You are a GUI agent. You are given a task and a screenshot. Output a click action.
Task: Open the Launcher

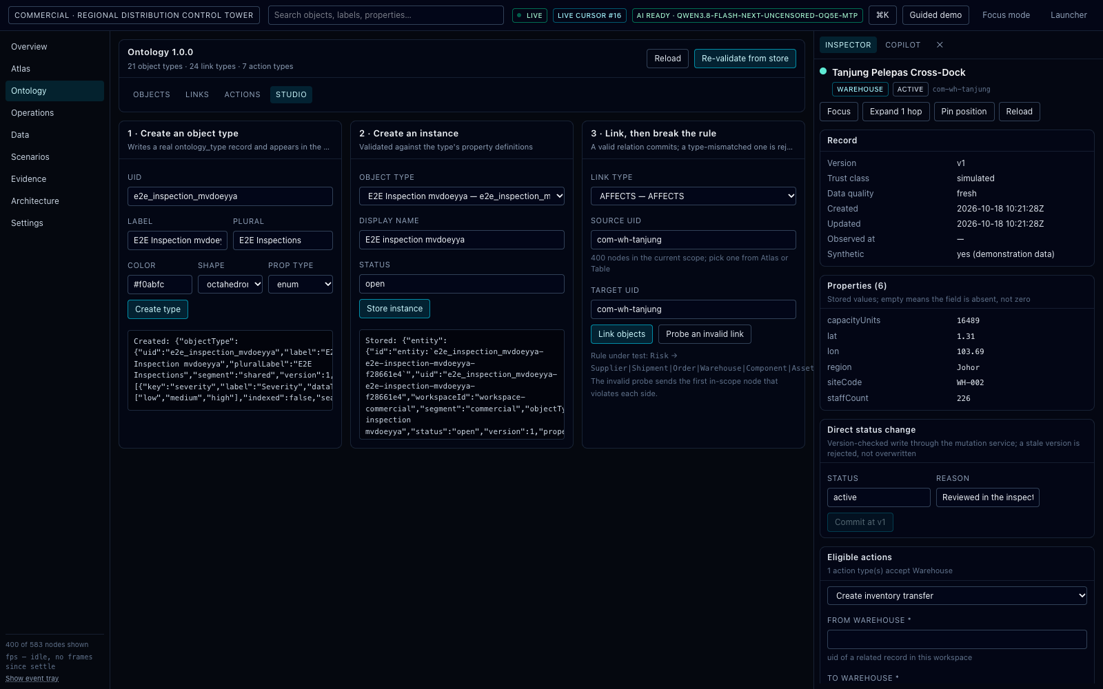[x=1069, y=15]
